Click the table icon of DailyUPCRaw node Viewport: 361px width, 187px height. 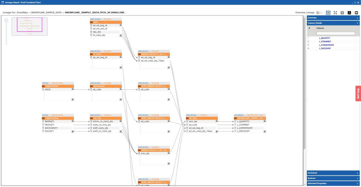coord(43,86)
